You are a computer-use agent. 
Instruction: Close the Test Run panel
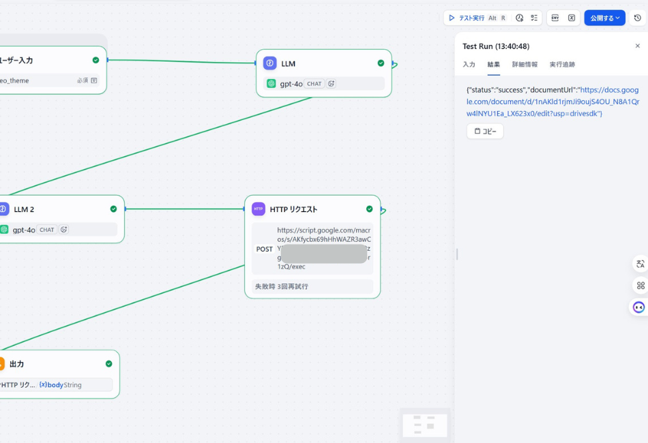tap(638, 46)
